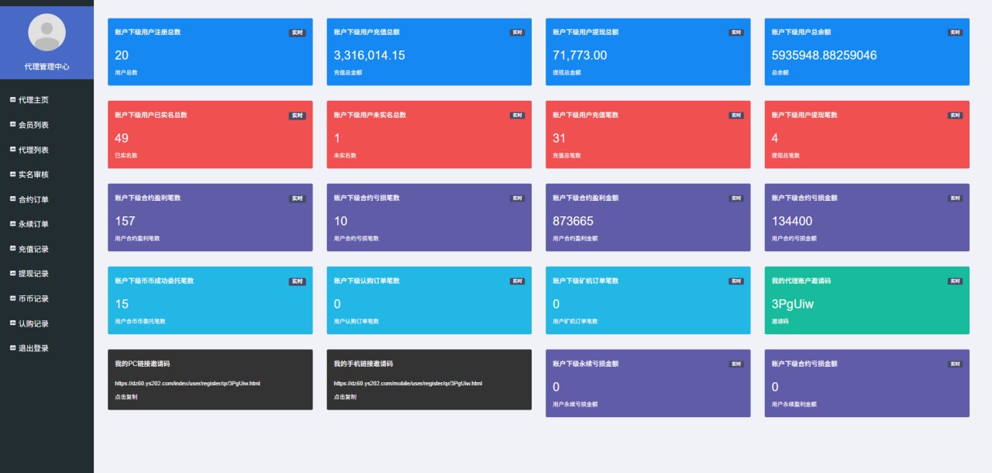Click the icon beside 代理主页 in sidebar

point(12,100)
